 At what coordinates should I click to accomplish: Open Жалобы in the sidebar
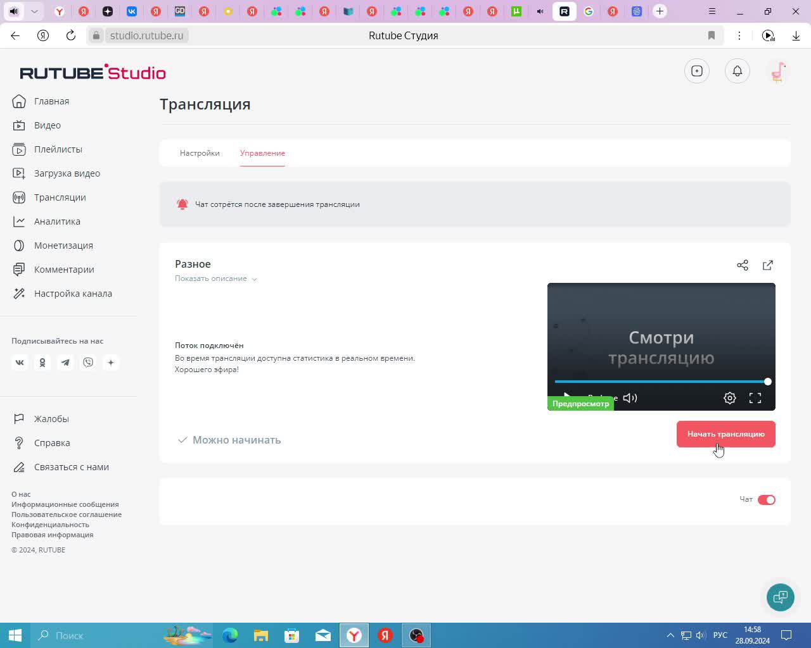click(41, 419)
